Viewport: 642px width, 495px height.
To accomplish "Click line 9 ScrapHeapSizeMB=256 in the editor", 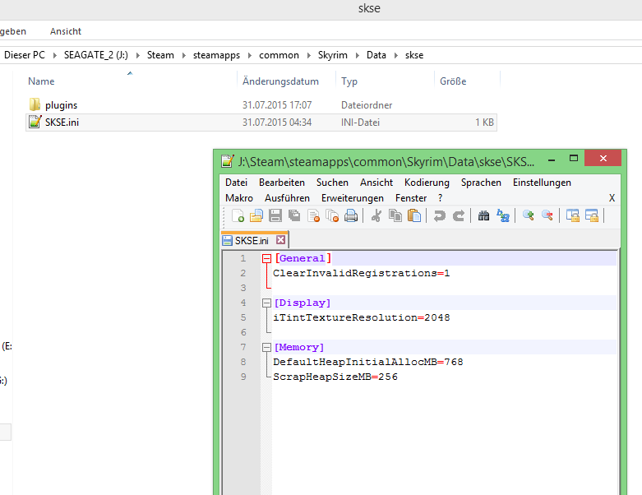I will coord(335,377).
